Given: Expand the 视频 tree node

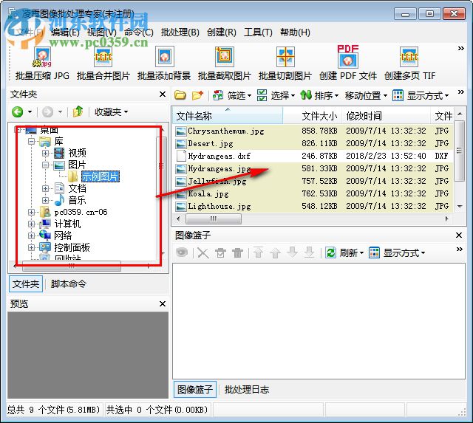Looking at the screenshot, I should tap(45, 153).
